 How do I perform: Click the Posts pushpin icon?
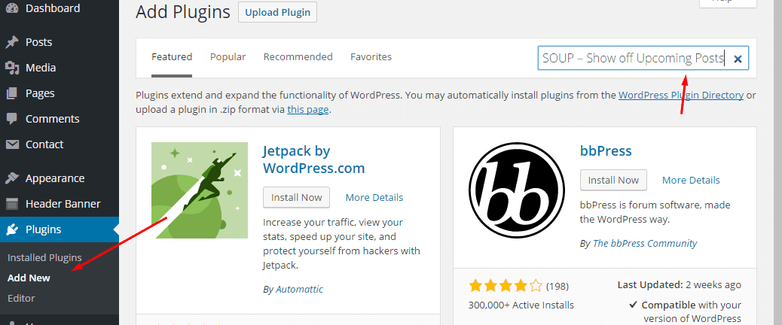tap(12, 42)
